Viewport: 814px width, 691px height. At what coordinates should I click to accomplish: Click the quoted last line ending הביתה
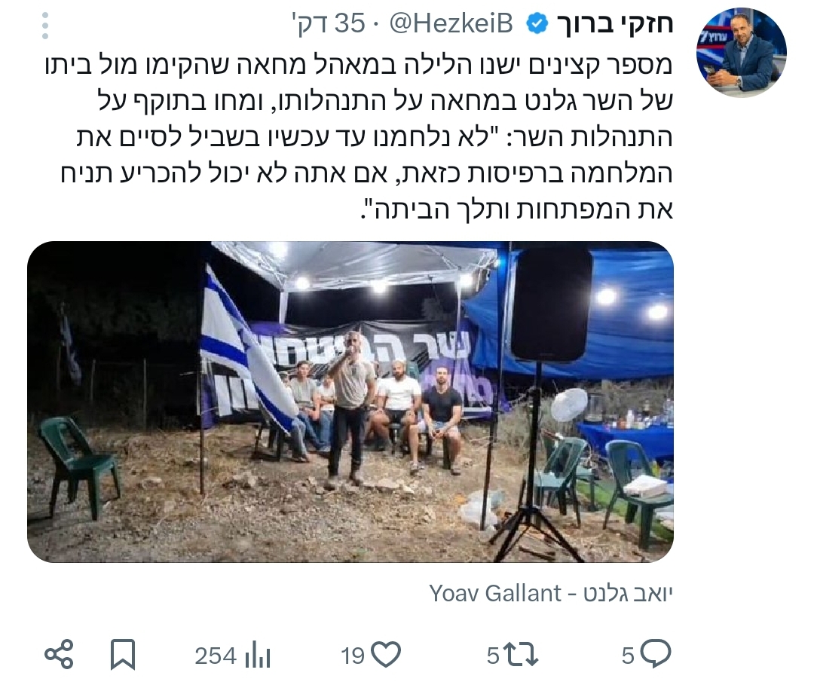tap(517, 209)
